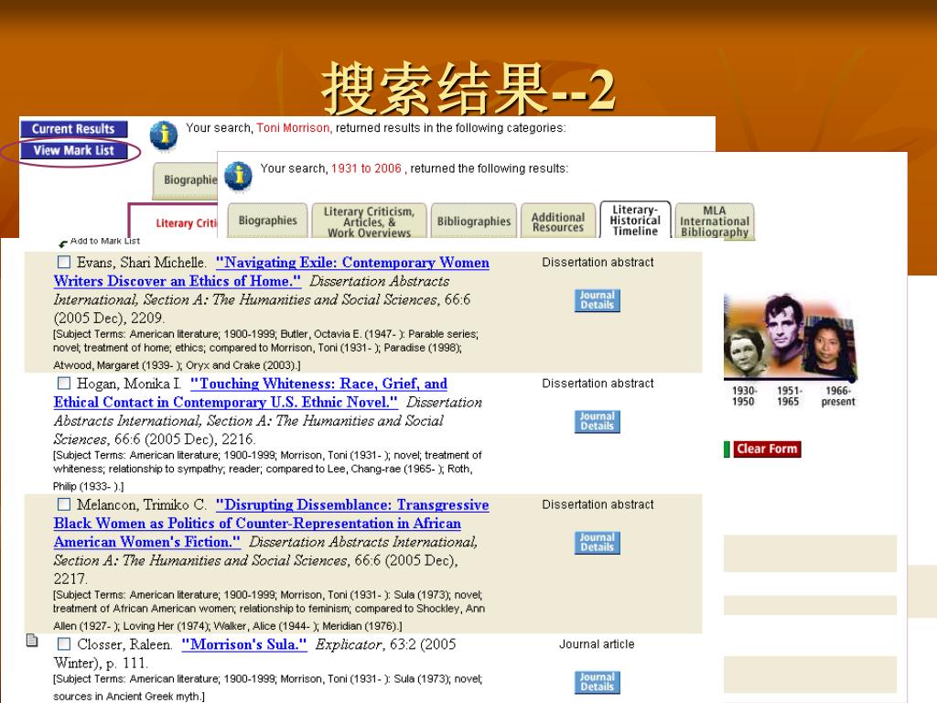The image size is (937, 703).
Task: Click the woman's portrait above 1930-1950
Action: point(745,351)
